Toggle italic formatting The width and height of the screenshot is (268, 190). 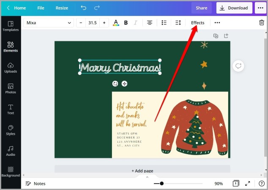136,22
